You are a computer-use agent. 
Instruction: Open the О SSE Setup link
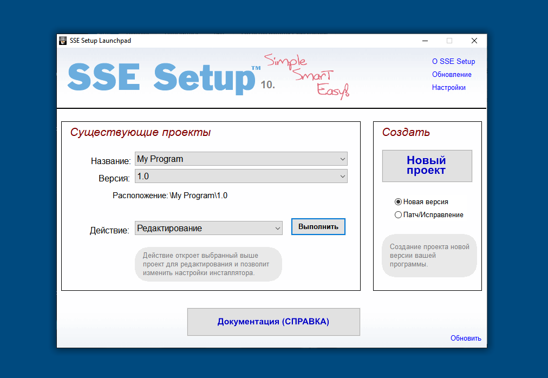pyautogui.click(x=453, y=62)
